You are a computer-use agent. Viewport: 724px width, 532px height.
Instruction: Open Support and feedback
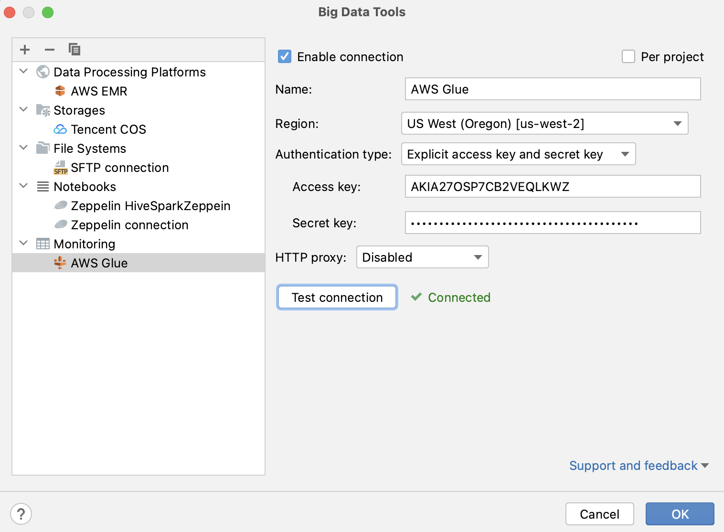pyautogui.click(x=633, y=465)
